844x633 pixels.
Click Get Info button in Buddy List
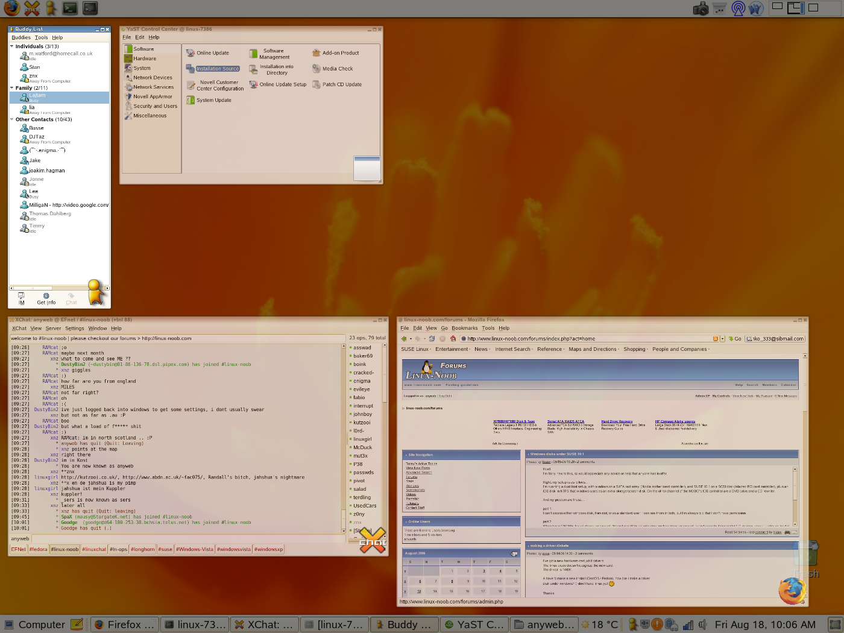(46, 299)
